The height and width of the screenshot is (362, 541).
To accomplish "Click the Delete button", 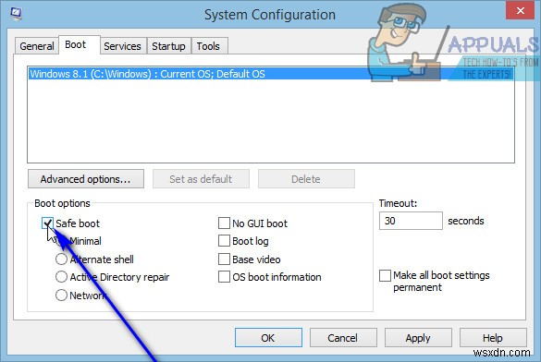I will click(x=306, y=179).
